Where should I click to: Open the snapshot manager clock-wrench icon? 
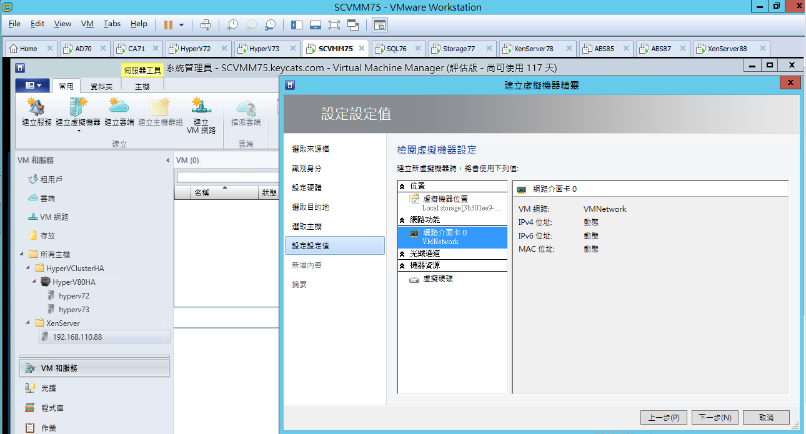270,24
